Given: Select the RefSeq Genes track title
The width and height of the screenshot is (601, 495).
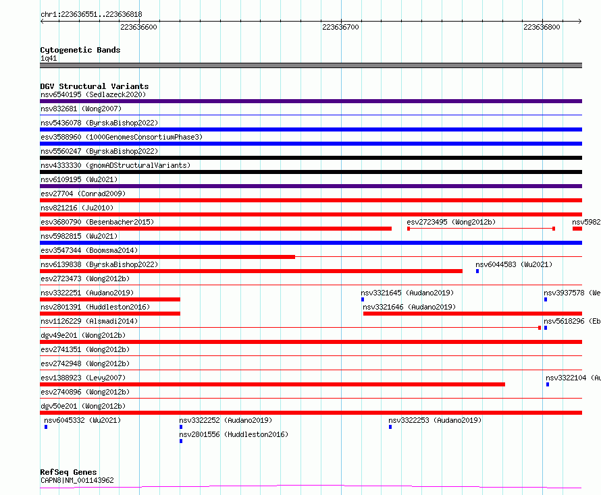Looking at the screenshot, I should (x=68, y=472).
